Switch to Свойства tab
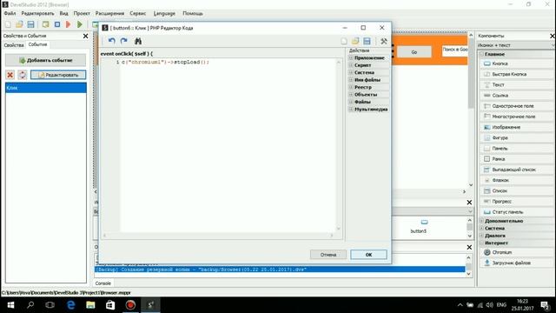 [x=14, y=45]
